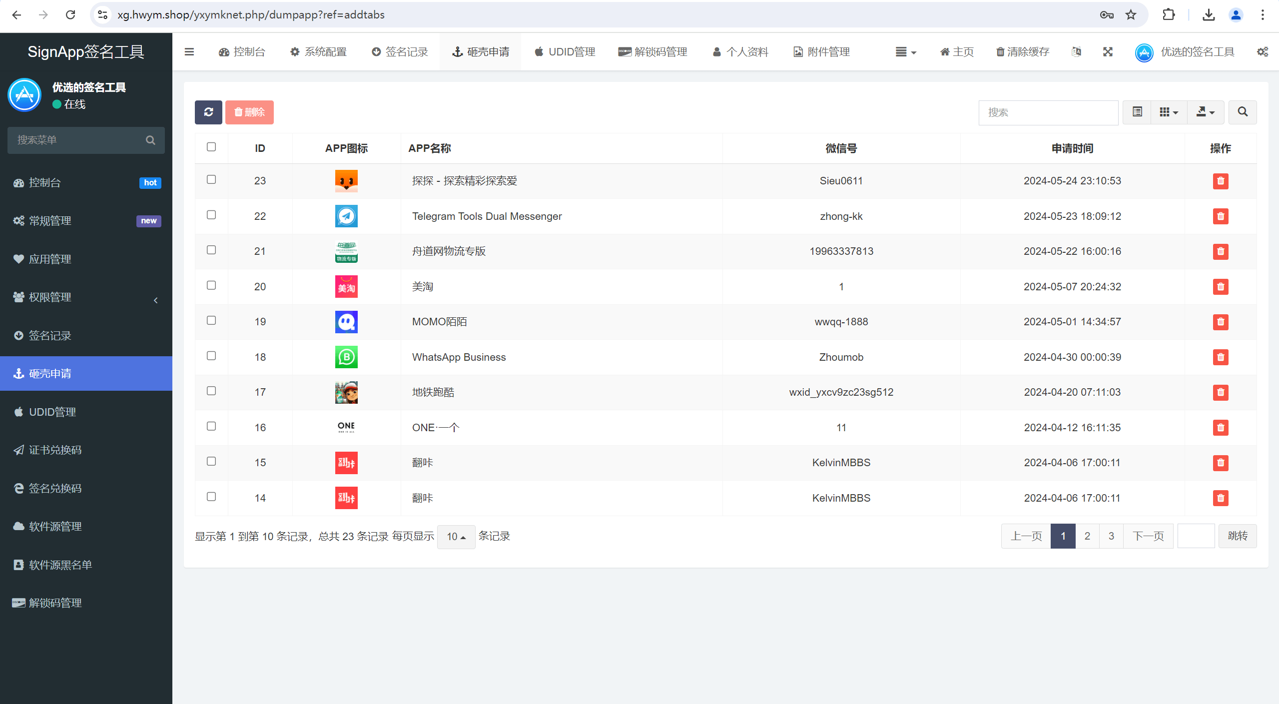1279x704 pixels.
Task: Open the 解锁码管理 tab
Action: (x=652, y=52)
